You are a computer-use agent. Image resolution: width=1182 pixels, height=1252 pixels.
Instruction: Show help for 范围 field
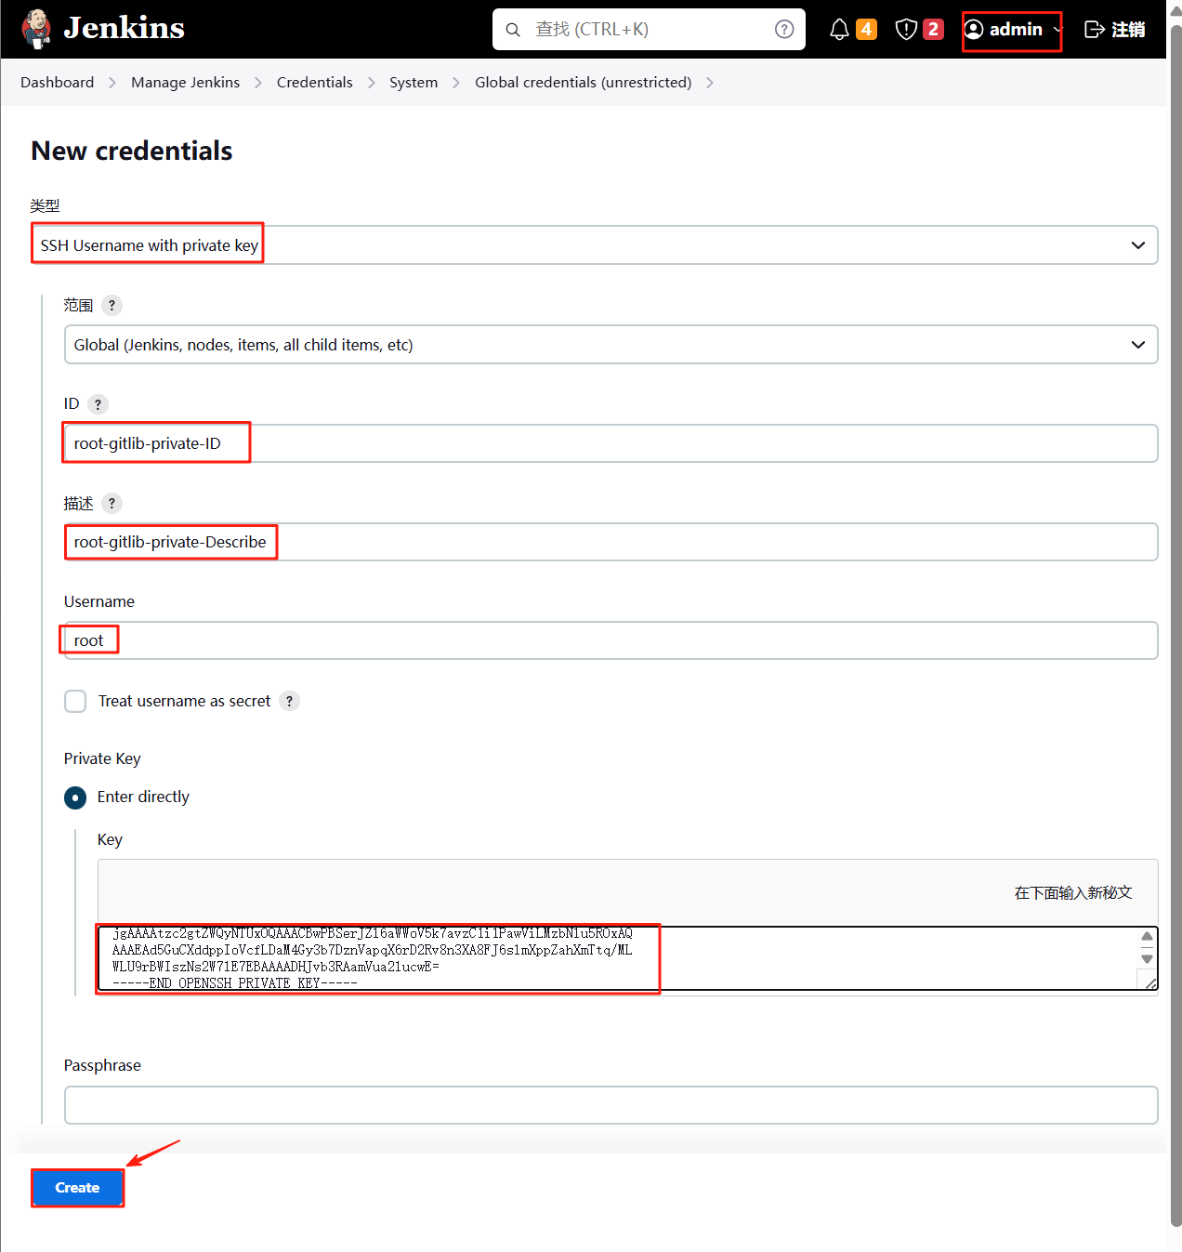tap(112, 305)
